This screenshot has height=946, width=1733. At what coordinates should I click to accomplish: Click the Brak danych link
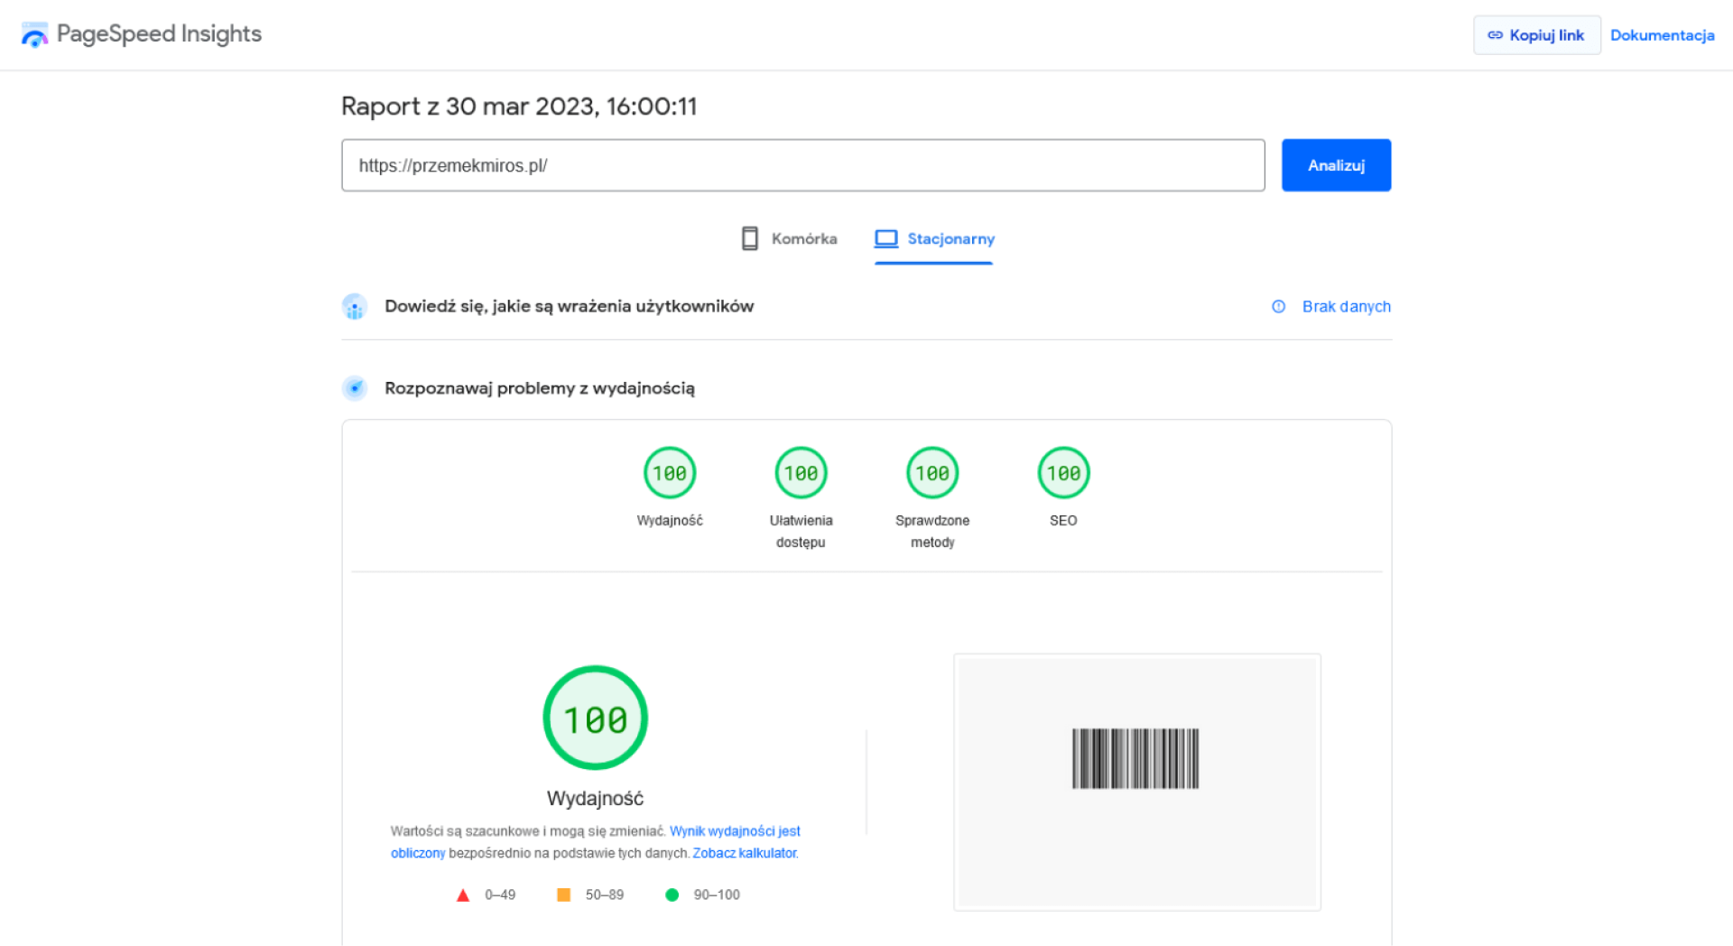click(1346, 306)
